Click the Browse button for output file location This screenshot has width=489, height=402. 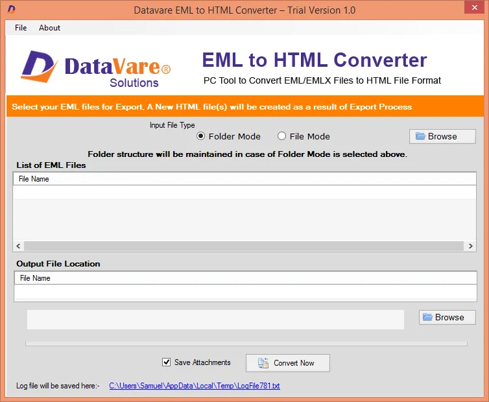point(447,317)
